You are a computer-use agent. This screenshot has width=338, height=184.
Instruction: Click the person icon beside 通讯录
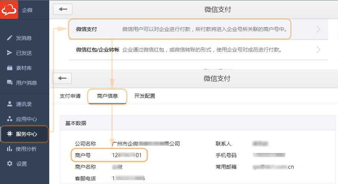(10, 104)
